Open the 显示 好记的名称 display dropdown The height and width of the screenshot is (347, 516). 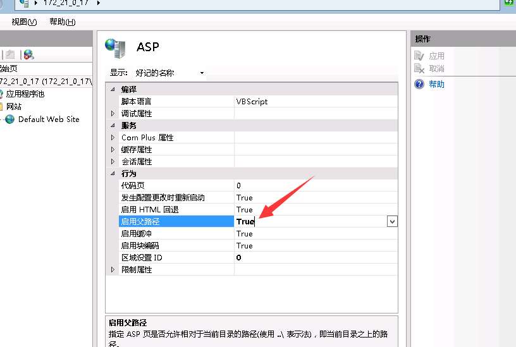click(x=202, y=73)
